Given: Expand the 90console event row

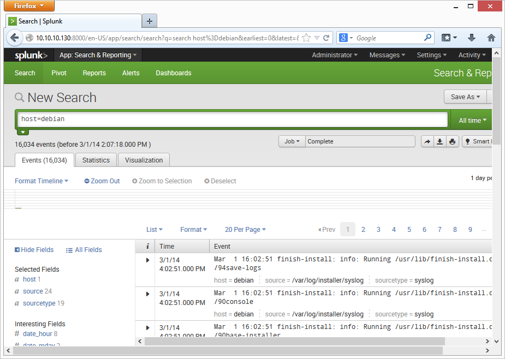Looking at the screenshot, I should tap(147, 294).
